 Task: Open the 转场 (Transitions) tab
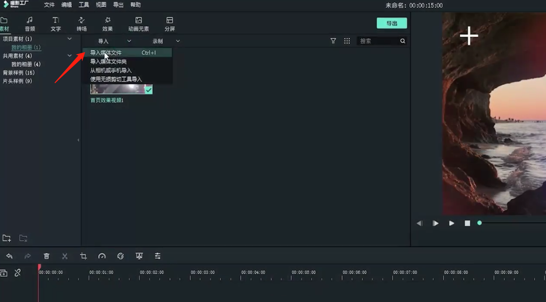click(x=81, y=24)
